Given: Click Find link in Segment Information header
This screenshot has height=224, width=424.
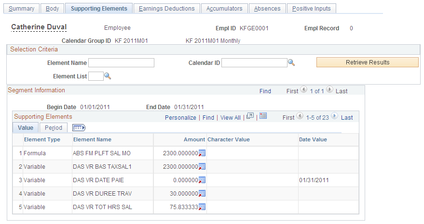Looking at the screenshot, I should [x=265, y=91].
